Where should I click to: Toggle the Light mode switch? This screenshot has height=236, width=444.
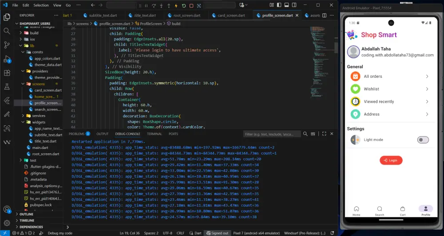(x=423, y=140)
